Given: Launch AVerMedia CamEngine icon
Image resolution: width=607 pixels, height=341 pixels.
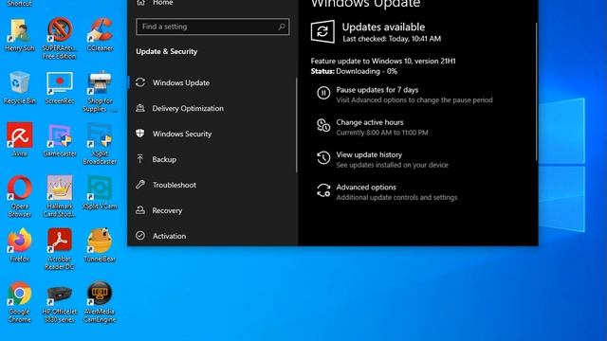Looking at the screenshot, I should tap(100, 302).
